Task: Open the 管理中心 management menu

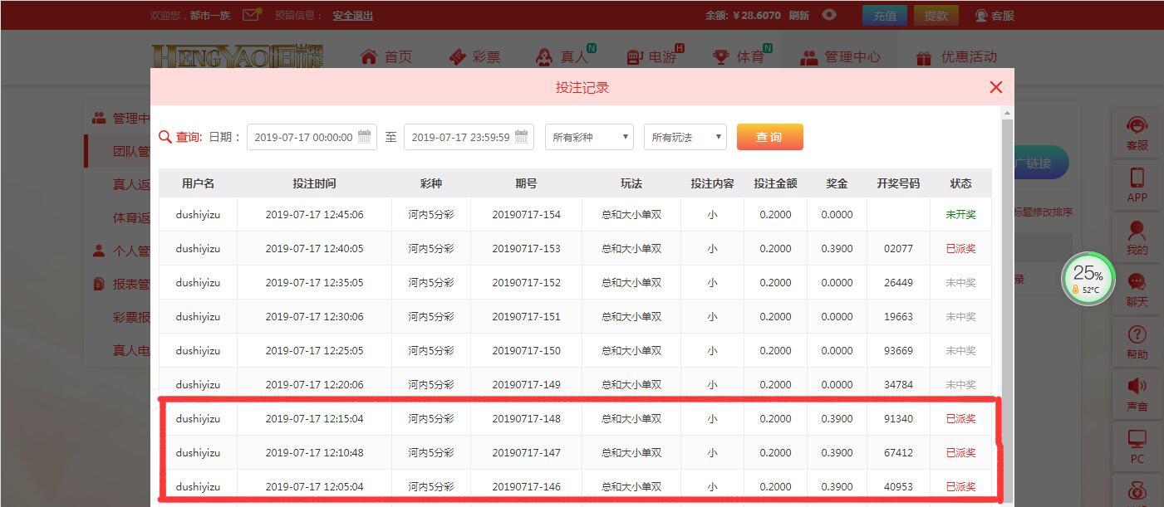Action: coord(840,56)
